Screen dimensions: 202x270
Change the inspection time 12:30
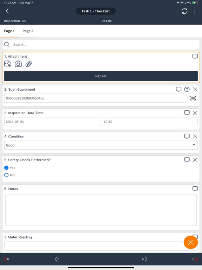point(150,122)
